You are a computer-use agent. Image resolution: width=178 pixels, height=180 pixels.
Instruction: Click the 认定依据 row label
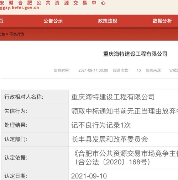point(16,158)
